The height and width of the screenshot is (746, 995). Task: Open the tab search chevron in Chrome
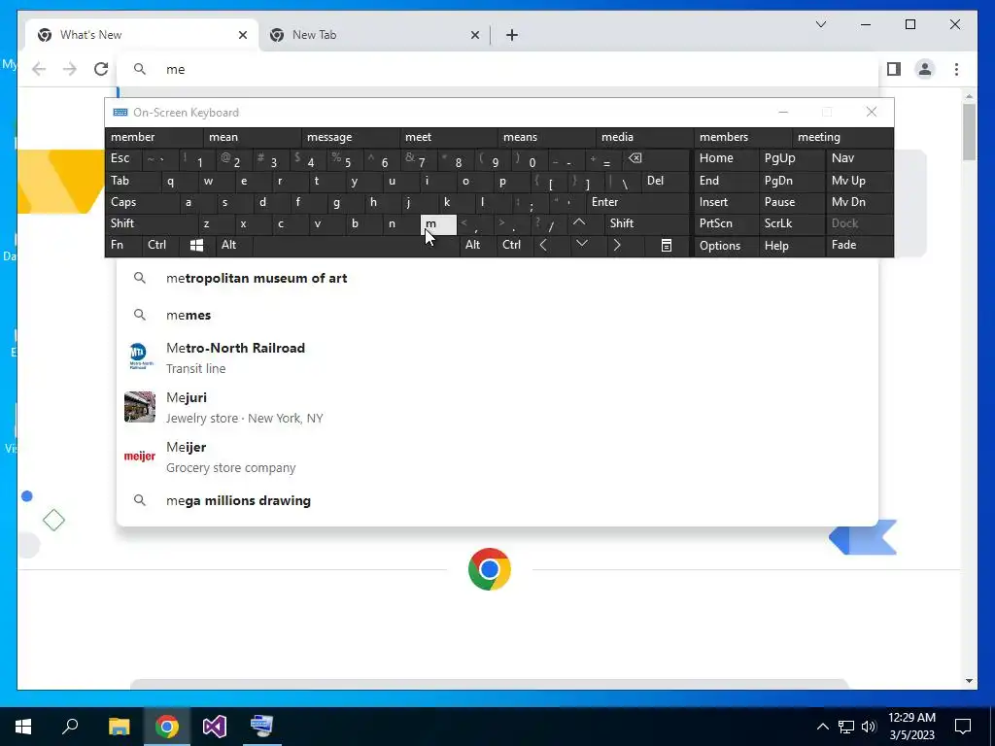coord(820,24)
